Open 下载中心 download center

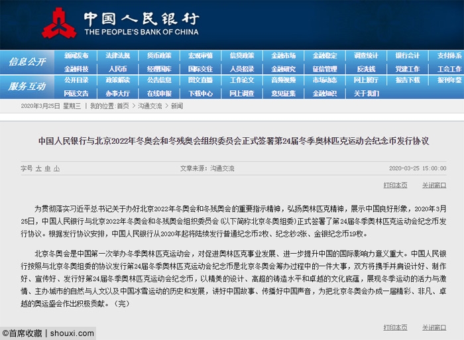tap(201, 93)
